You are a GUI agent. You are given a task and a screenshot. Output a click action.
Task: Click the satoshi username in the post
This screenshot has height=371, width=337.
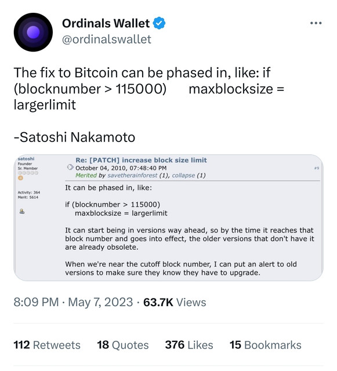click(26, 158)
